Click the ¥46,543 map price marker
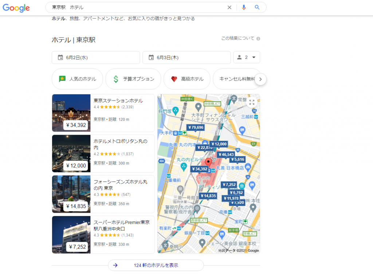This screenshot has height=279, width=373. point(226,154)
